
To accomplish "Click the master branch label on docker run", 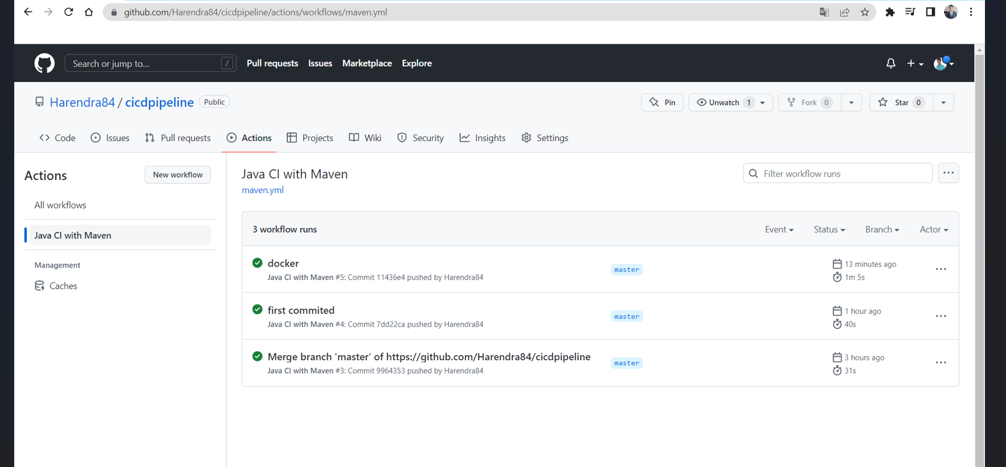I will [627, 270].
